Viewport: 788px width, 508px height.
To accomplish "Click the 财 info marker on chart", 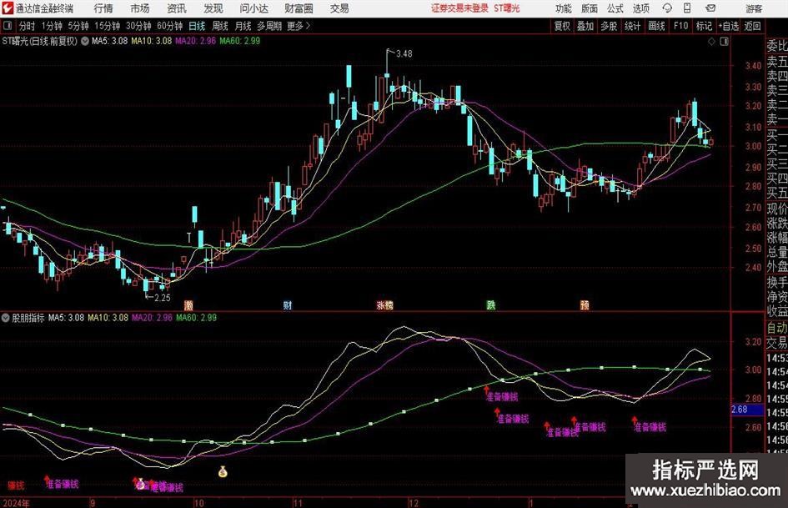I will click(288, 304).
